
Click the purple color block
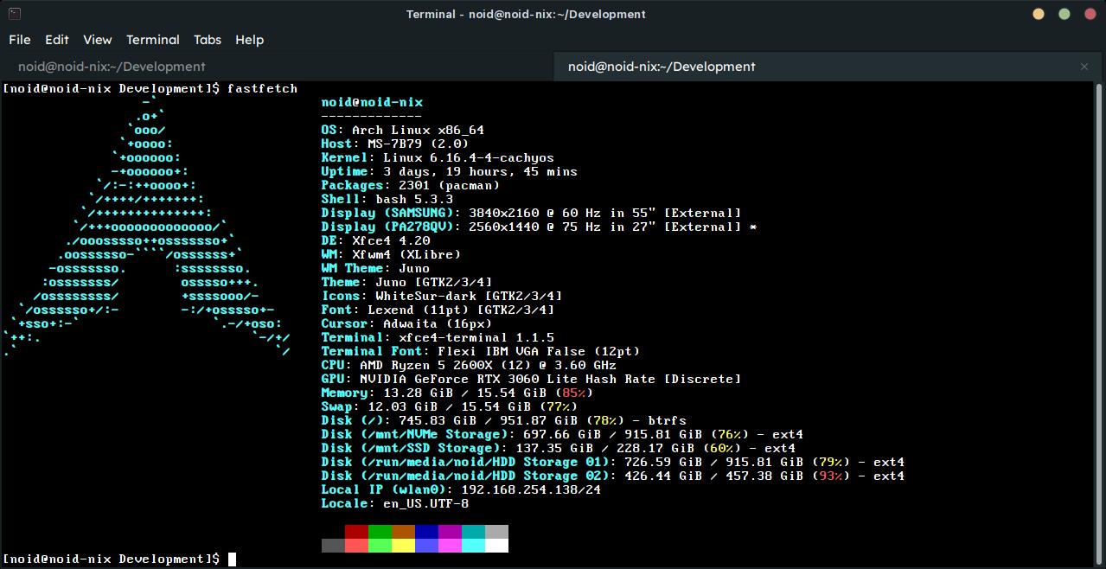pos(450,531)
